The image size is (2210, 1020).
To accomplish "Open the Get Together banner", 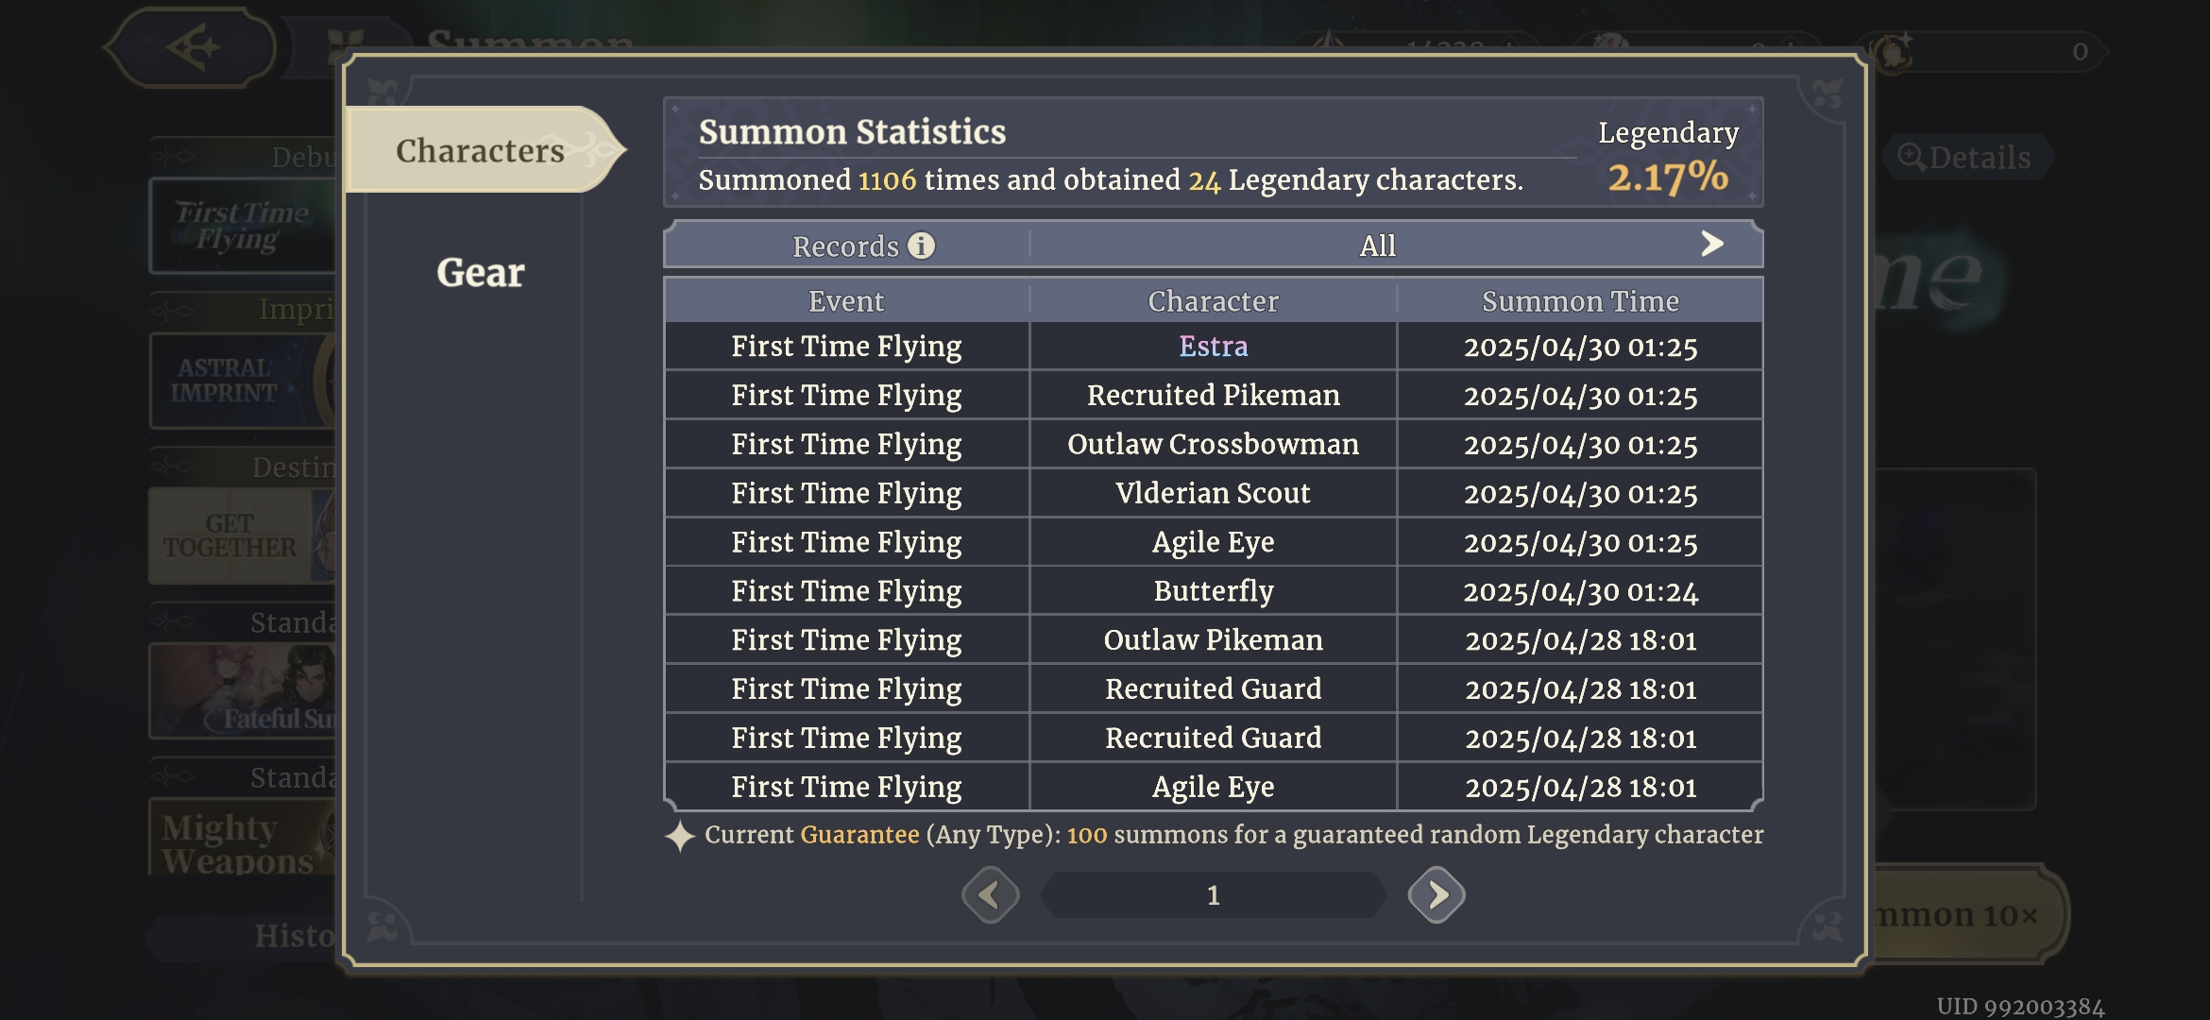I will point(243,535).
